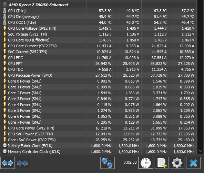Click the 27.613 W package power current value
The image size is (204, 173).
[103, 75]
